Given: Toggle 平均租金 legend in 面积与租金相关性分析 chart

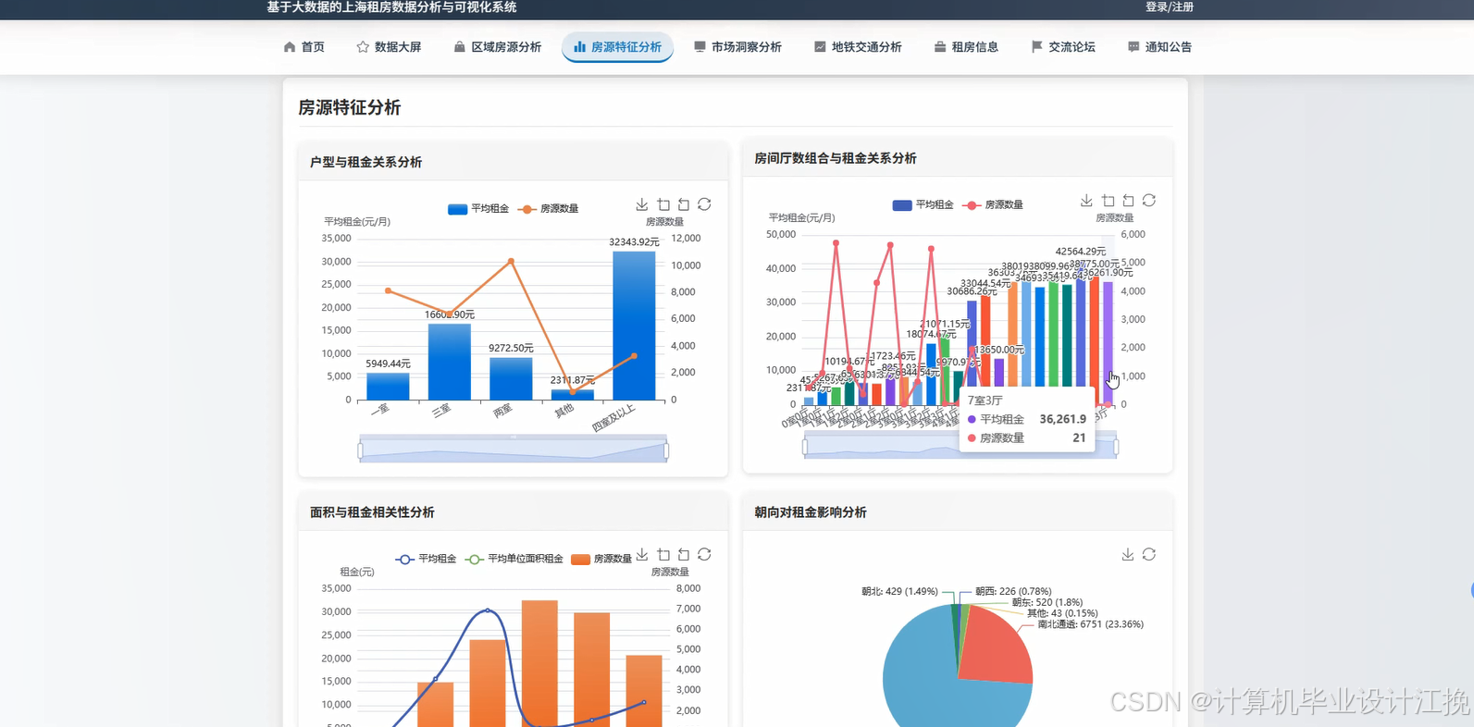Looking at the screenshot, I should click(x=426, y=559).
